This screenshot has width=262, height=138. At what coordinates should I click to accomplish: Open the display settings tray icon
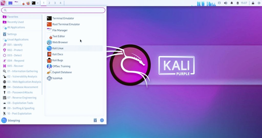[x=219, y=3]
